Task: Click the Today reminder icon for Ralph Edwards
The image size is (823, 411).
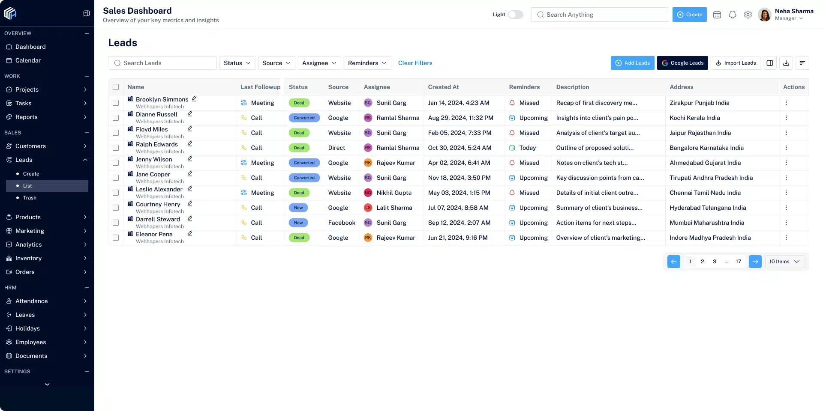Action: (x=512, y=148)
